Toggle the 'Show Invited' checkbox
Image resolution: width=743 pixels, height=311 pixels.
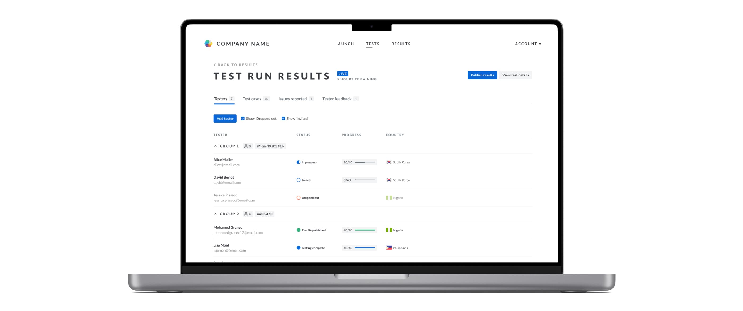pos(283,119)
